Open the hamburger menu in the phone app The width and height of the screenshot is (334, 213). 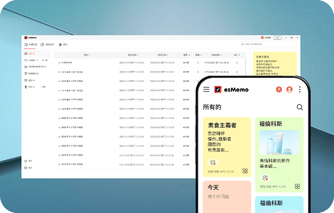206,89
